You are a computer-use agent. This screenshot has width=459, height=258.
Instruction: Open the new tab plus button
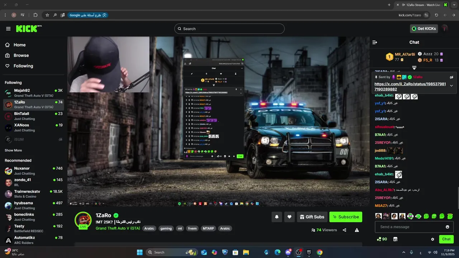[x=389, y=5]
